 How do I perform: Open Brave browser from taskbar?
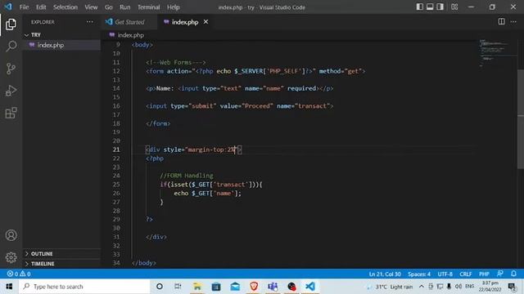254,287
